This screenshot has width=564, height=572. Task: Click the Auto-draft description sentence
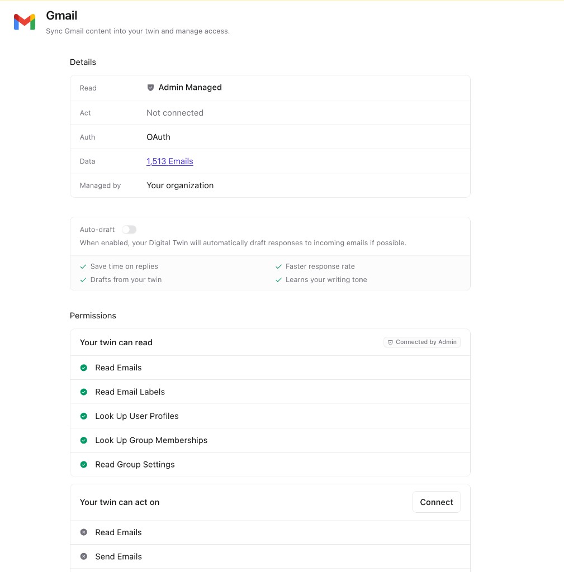243,243
